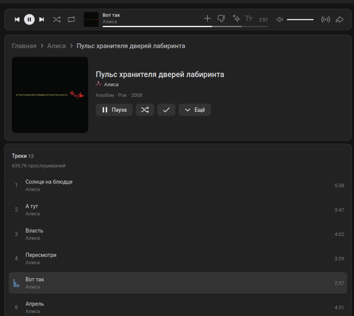Toggle repeat mode in the player

(x=71, y=19)
